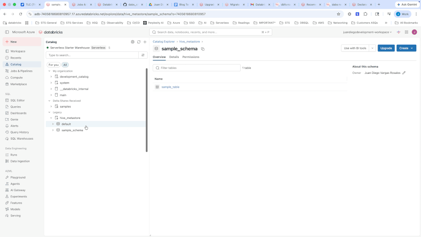Viewport: 421px width, 237px height.
Task: Focus the global search data bar
Action: [x=211, y=32]
